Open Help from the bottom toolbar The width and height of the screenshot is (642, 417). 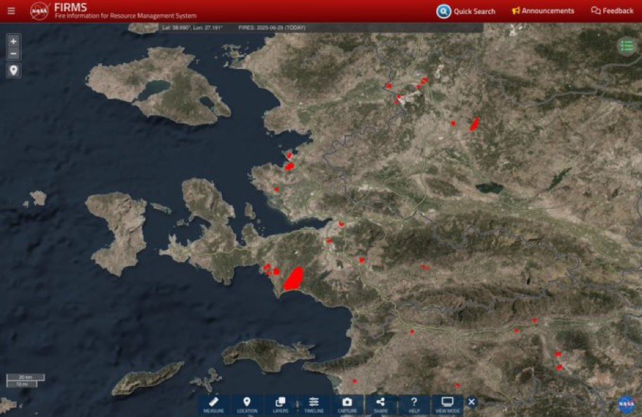(x=414, y=405)
